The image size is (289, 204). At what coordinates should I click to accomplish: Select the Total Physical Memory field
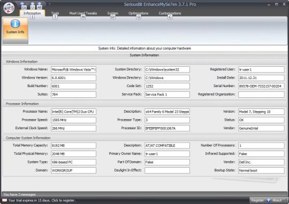(73, 154)
